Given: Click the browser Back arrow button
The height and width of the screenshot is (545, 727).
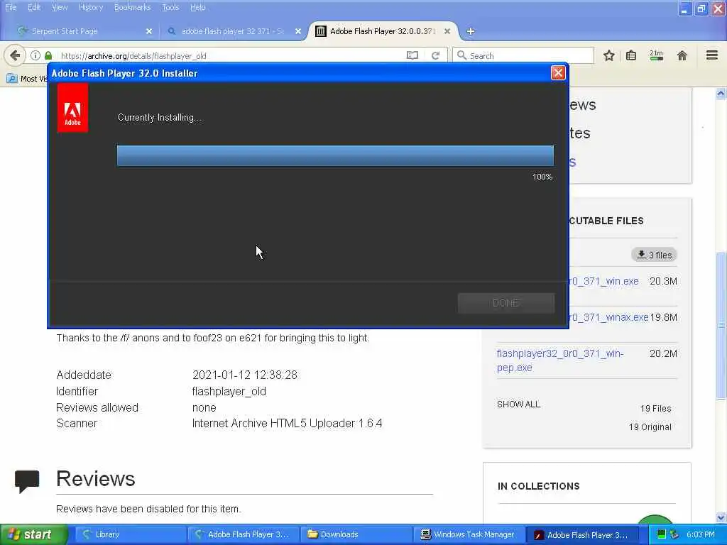Looking at the screenshot, I should pos(15,55).
